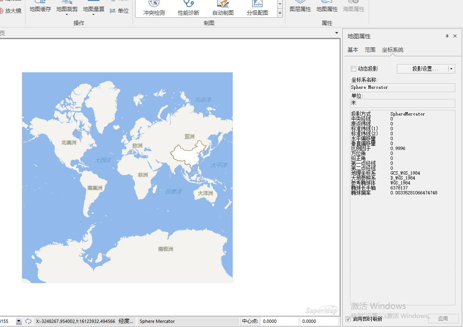Click the 太平洋 ocean label
Viewport: 463px width, 327px height.
[219, 165]
